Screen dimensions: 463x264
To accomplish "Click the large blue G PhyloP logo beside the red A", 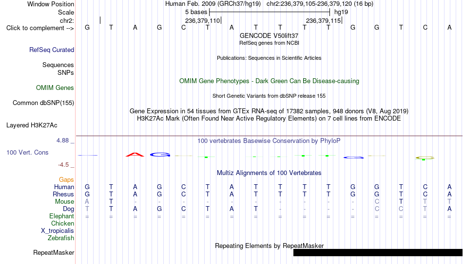I will 160,155.
